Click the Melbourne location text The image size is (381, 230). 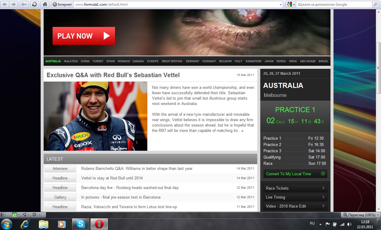275,95
